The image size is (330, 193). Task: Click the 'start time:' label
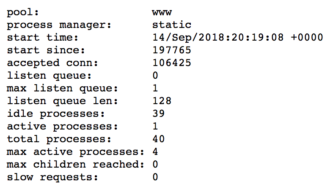pyautogui.click(x=43, y=38)
